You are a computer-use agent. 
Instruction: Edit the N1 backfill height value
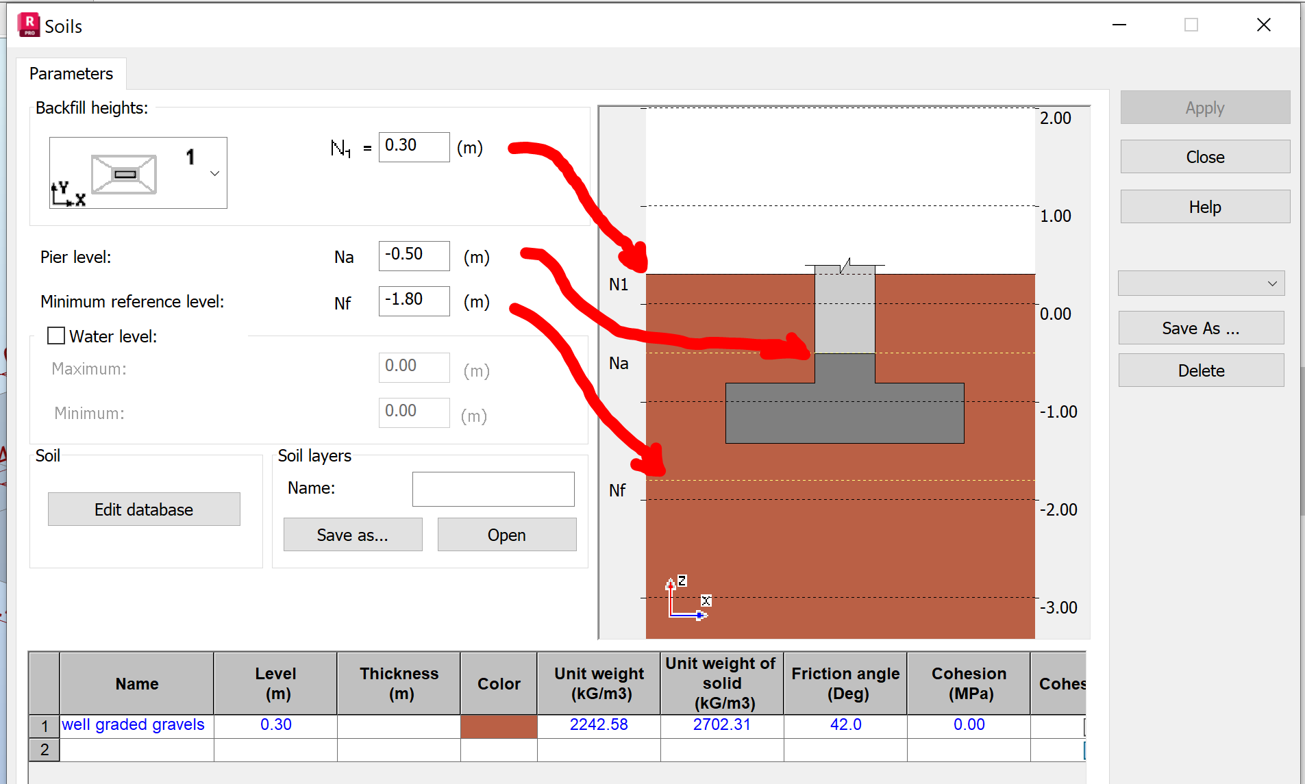(x=414, y=147)
